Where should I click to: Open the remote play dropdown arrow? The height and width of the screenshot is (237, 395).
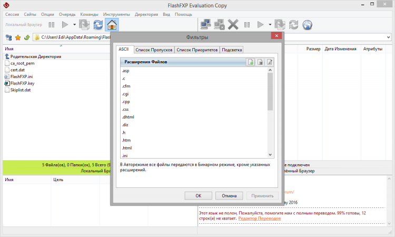click(270, 25)
